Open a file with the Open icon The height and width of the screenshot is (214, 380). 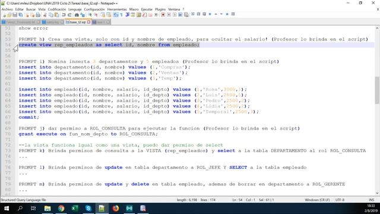pos(9,15)
